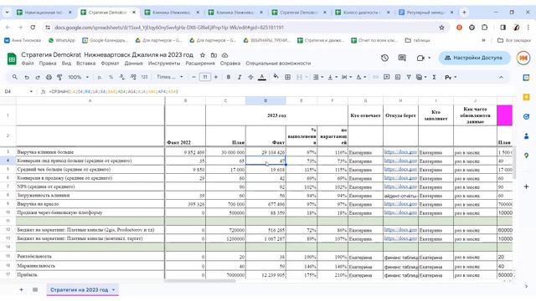The width and height of the screenshot is (536, 301).
Task: Move document with folder icon
Action: pyautogui.click(x=214, y=55)
